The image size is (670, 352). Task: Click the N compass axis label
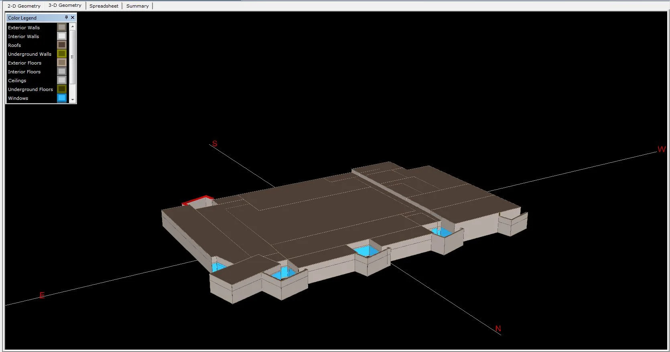[498, 329]
